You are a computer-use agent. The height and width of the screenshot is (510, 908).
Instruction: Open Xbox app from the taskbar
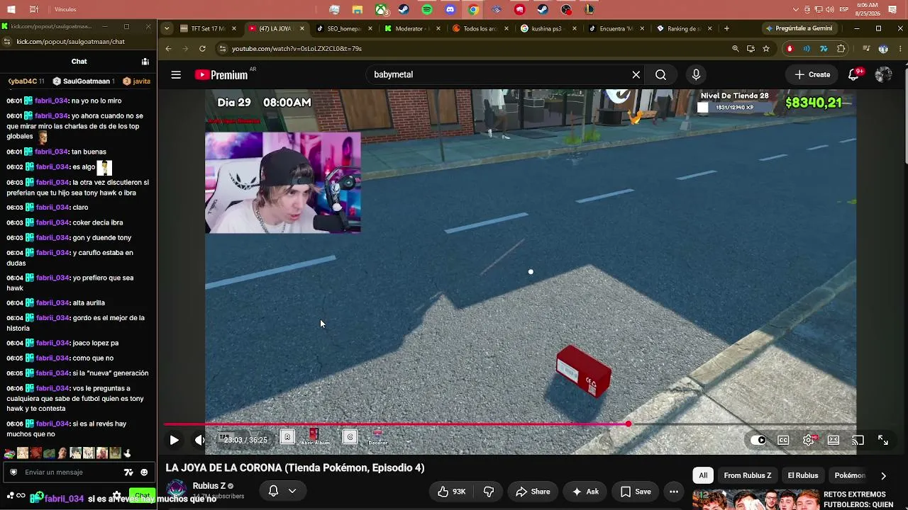(x=381, y=9)
